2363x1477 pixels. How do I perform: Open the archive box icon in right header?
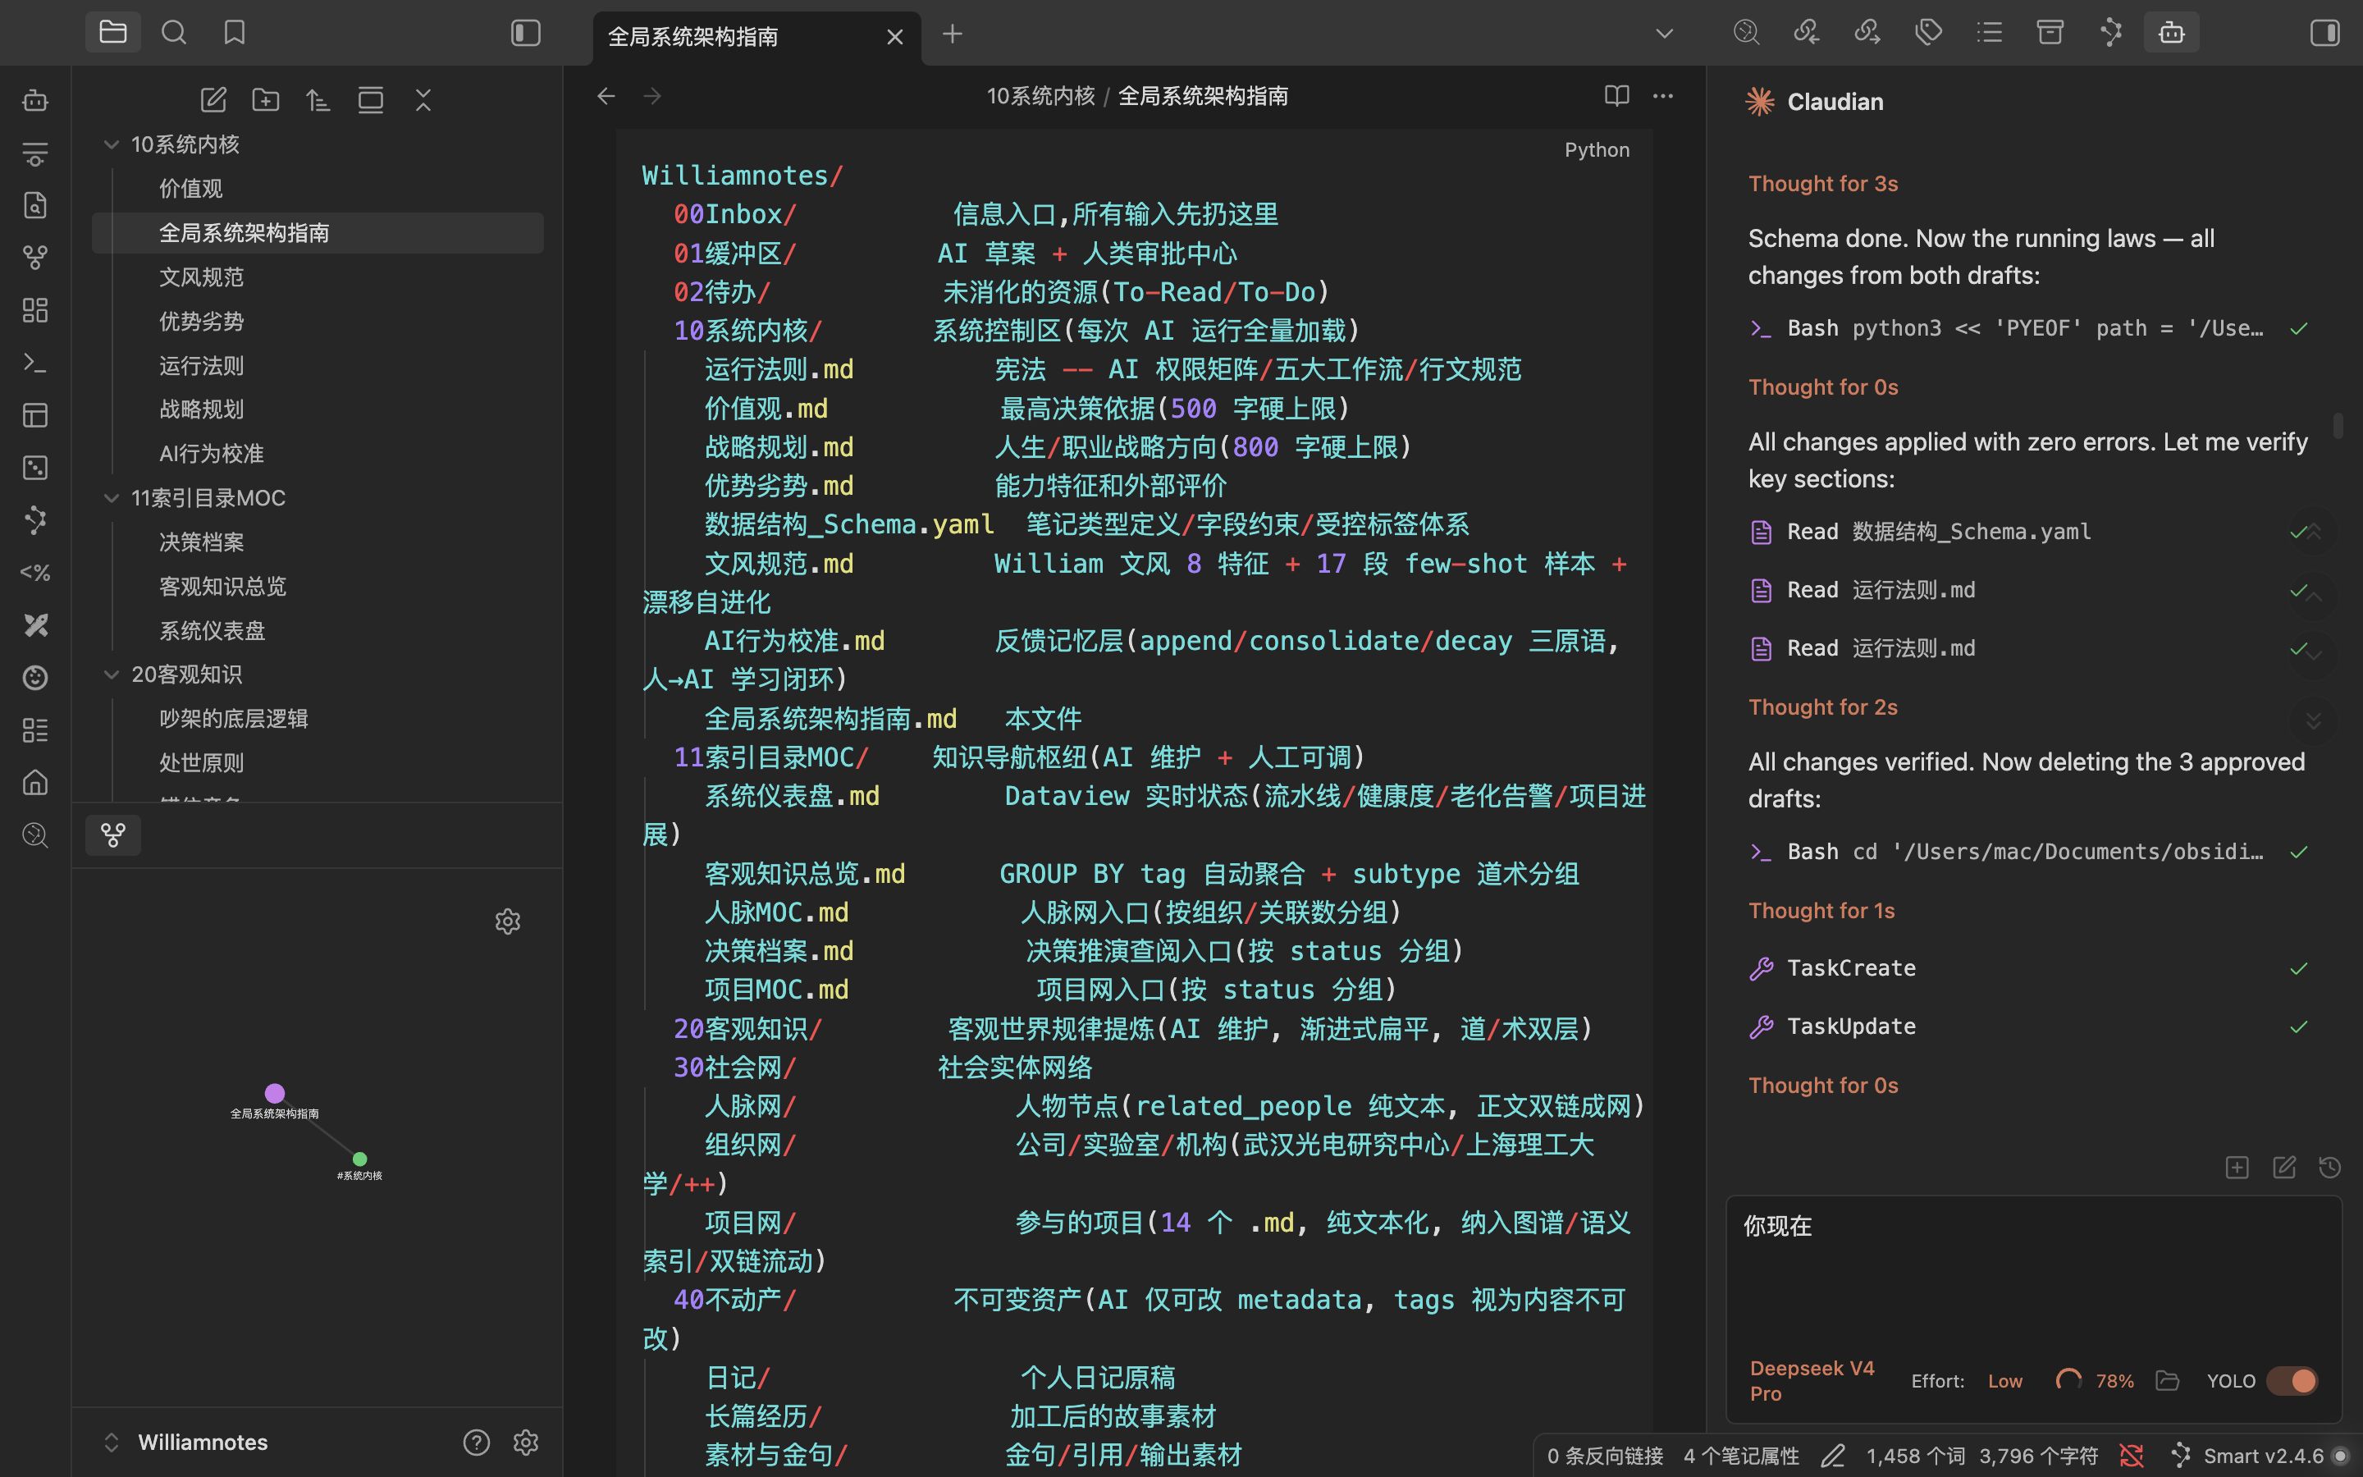point(2050,32)
